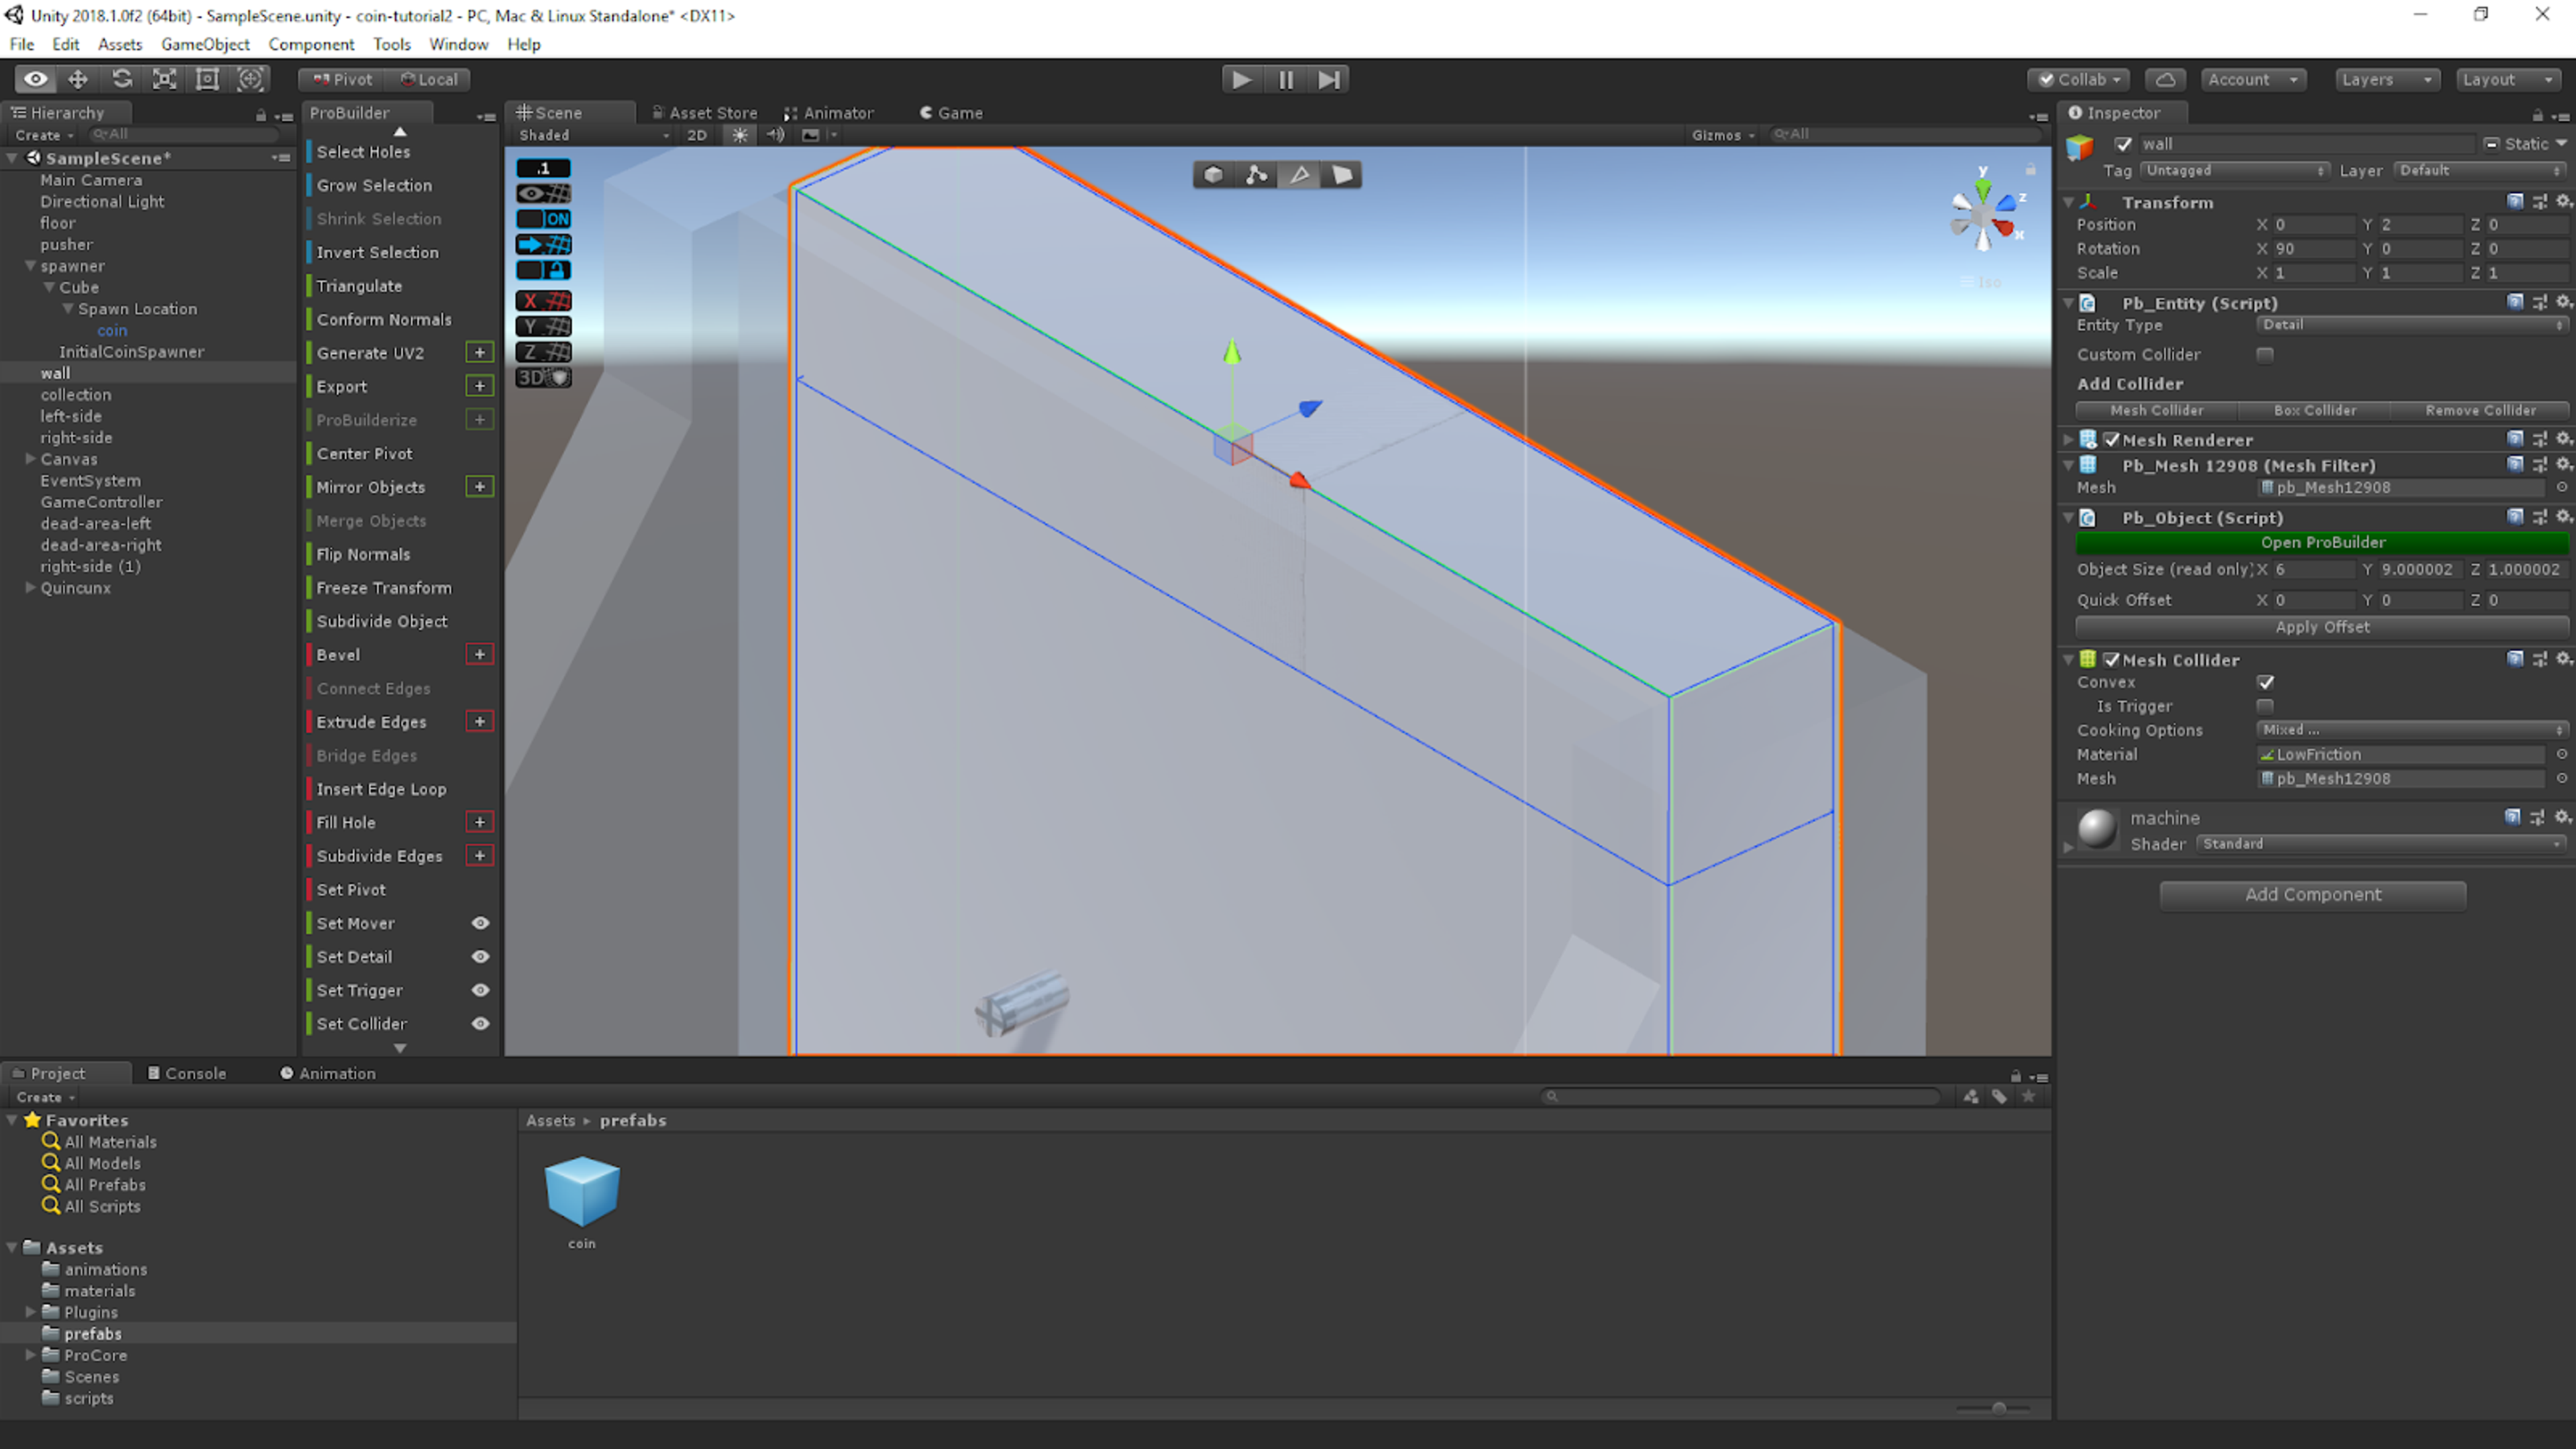Start Play mode
This screenshot has height=1449, width=2576.
[1241, 79]
